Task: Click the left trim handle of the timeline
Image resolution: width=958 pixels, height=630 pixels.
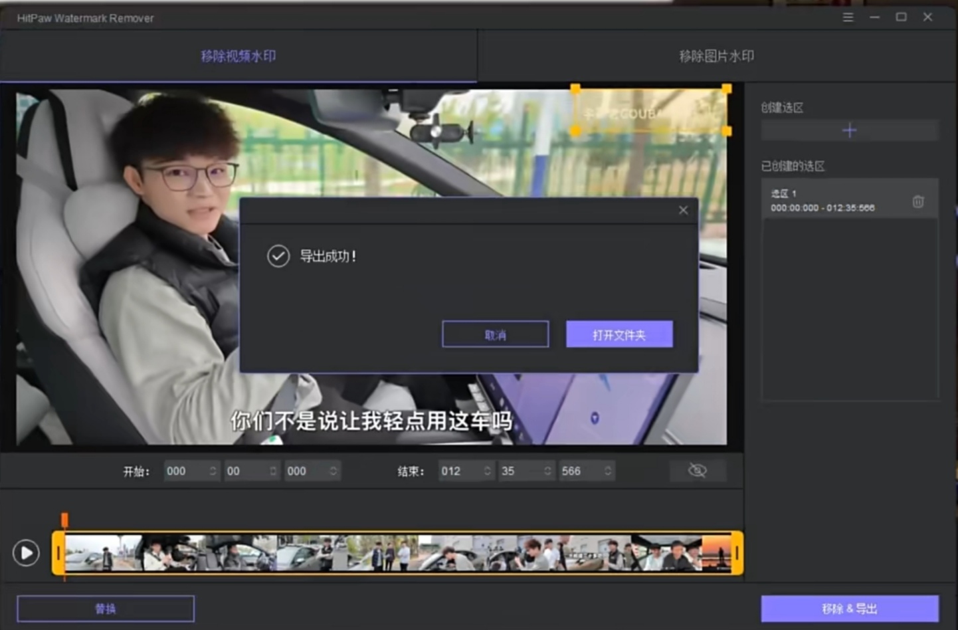Action: click(58, 553)
